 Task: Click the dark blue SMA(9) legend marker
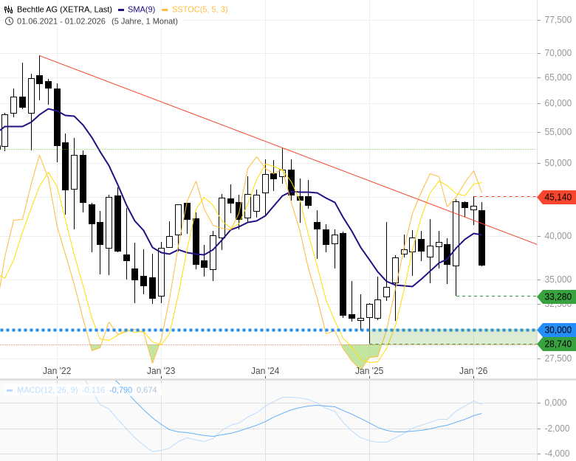coord(121,10)
